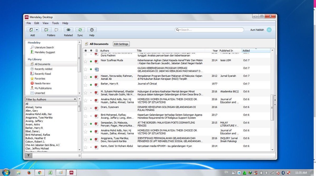Toggle read status dot for Anggriana, Tyas Martika row
The height and width of the screenshot is (176, 316).
pyautogui.click(x=91, y=139)
